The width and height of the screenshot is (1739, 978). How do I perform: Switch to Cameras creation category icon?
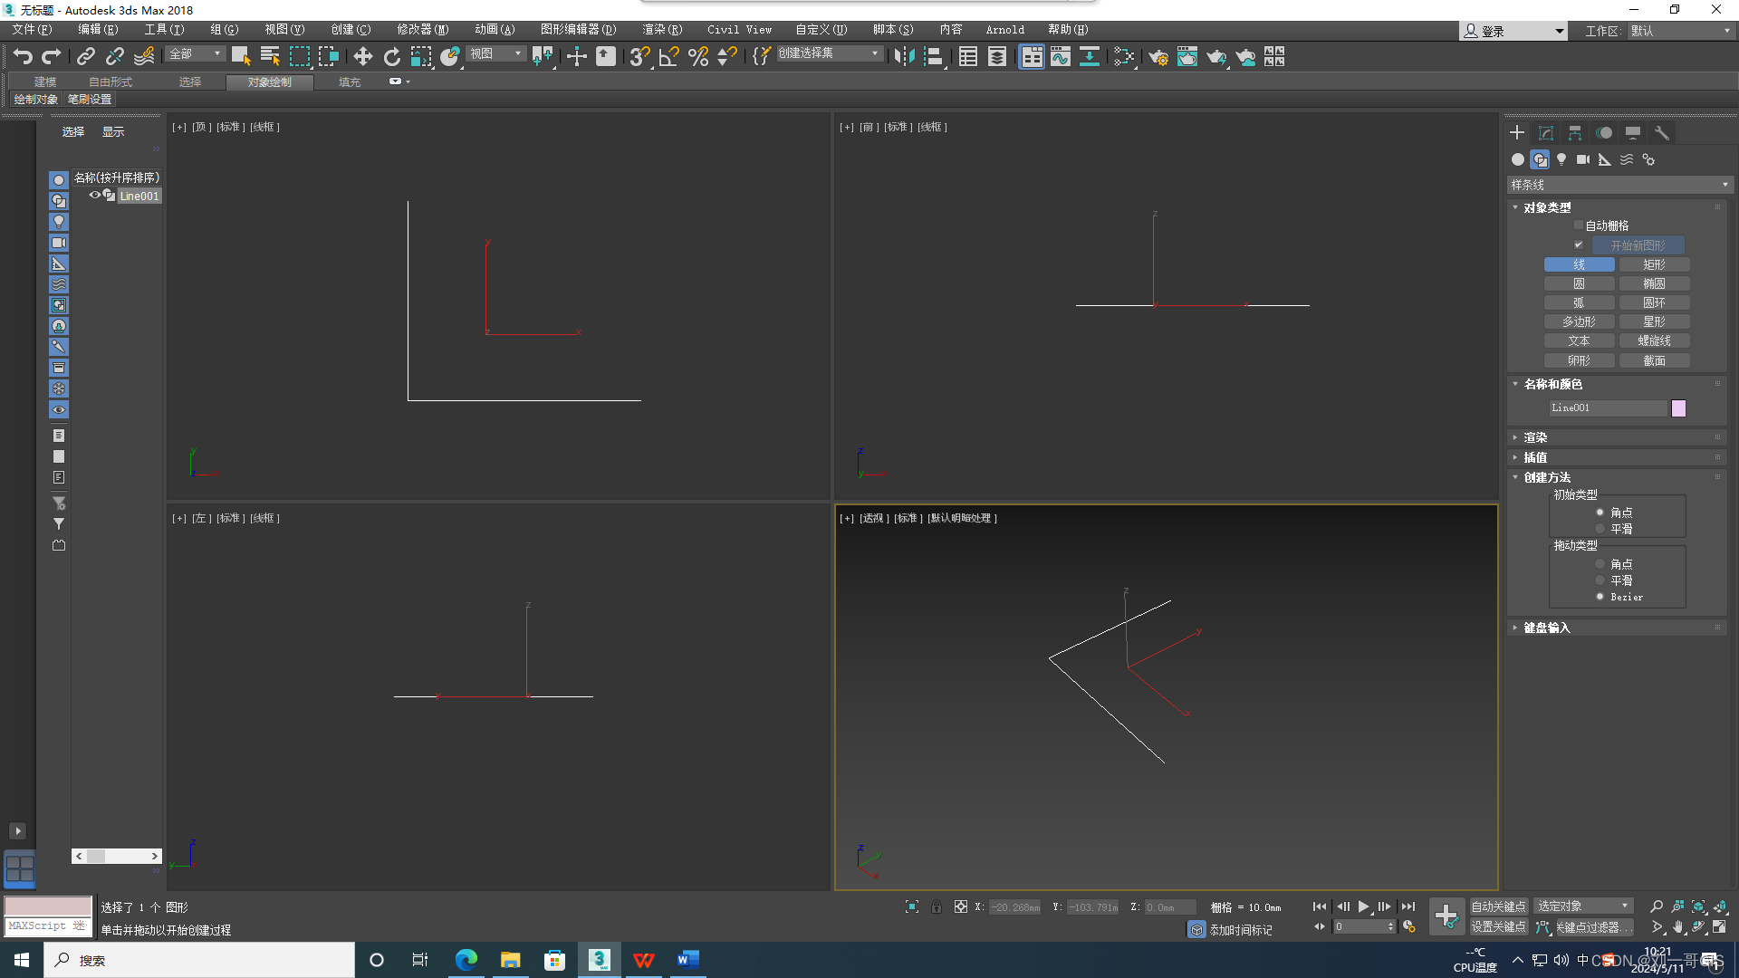click(x=1582, y=159)
